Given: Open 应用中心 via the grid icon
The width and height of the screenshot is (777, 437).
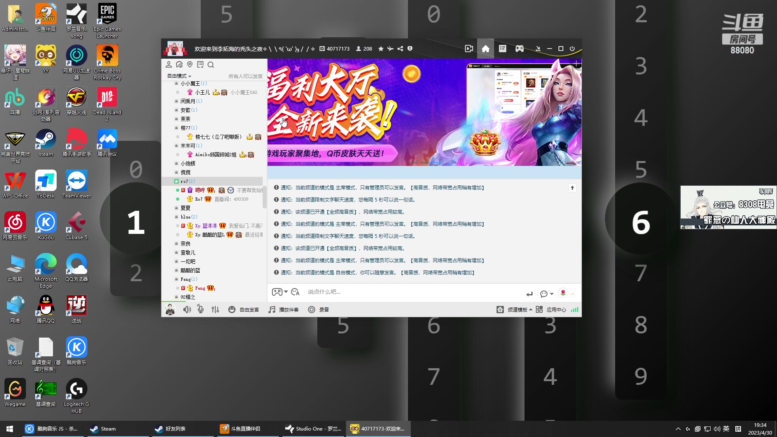Looking at the screenshot, I should click(539, 309).
